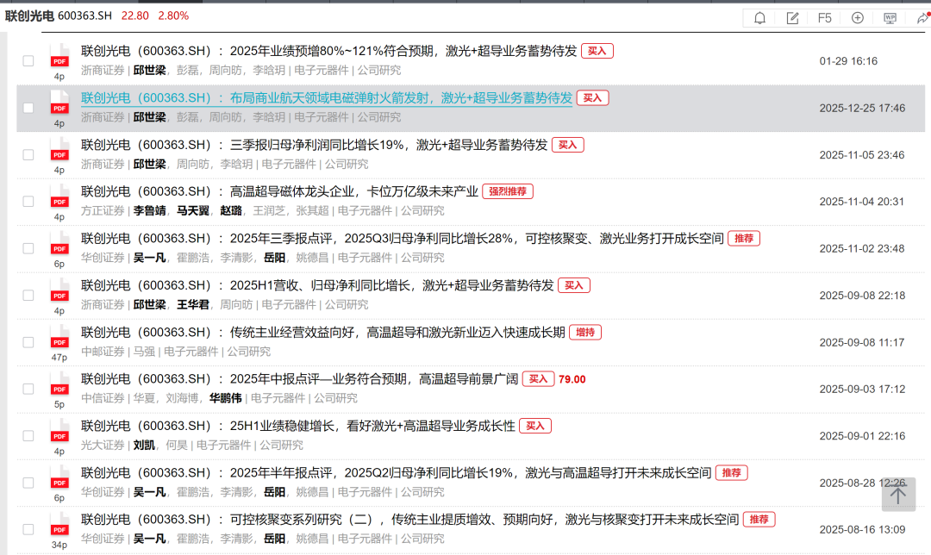Open report 25H1业绩稳健增长
The width and height of the screenshot is (931, 555).
(298, 427)
